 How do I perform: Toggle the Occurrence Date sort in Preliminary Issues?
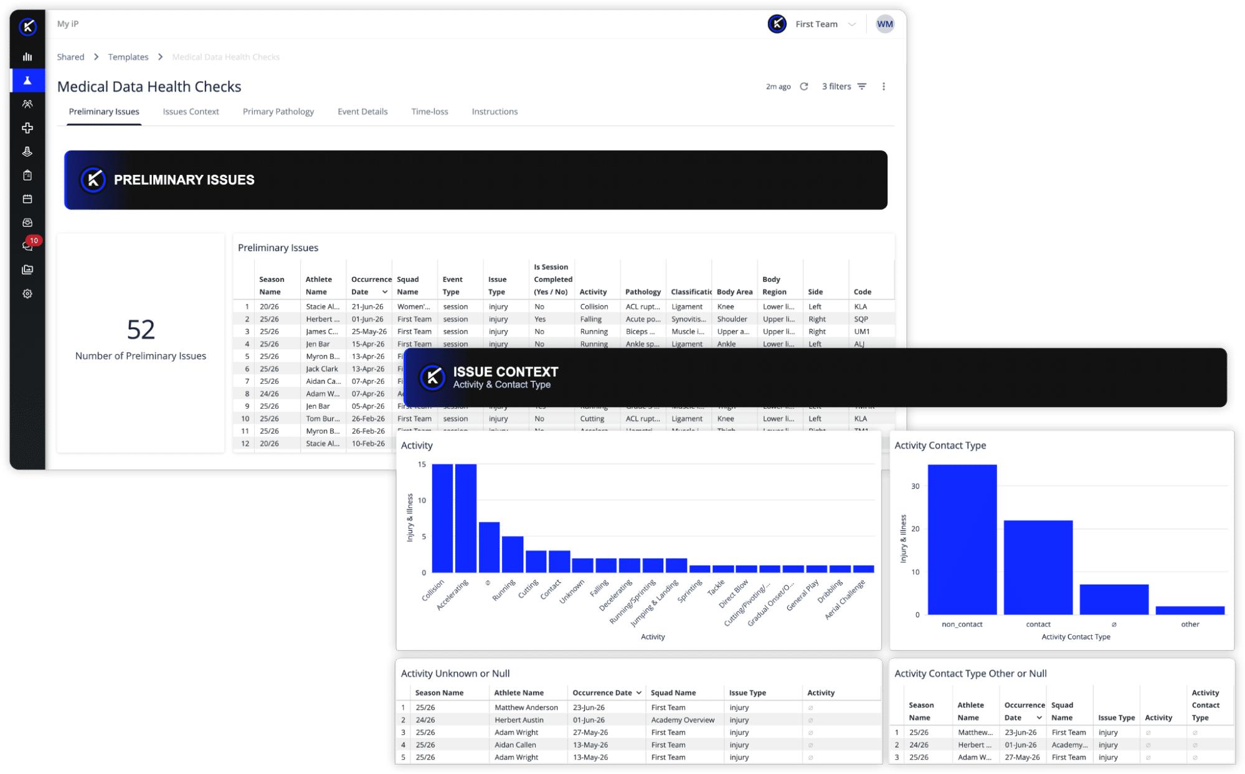(385, 292)
